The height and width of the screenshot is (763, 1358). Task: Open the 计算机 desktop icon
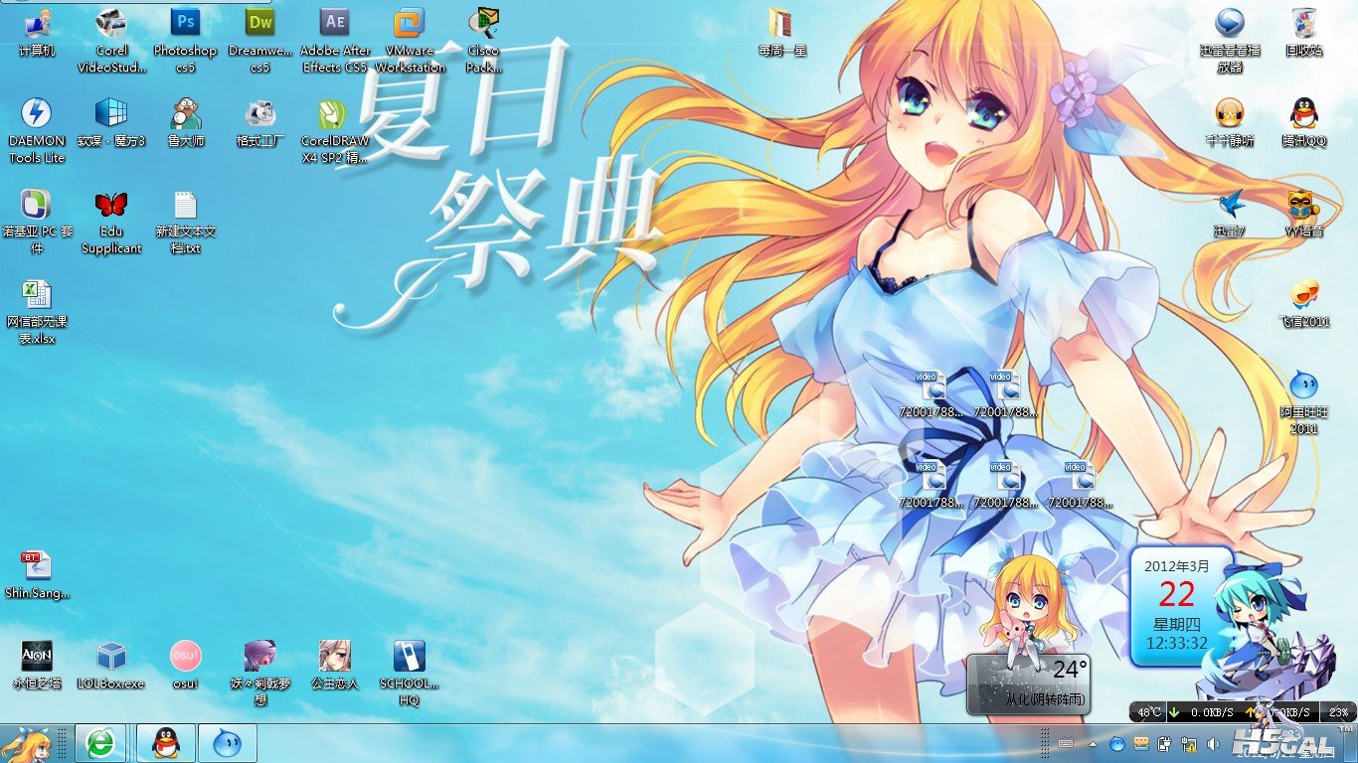click(37, 33)
